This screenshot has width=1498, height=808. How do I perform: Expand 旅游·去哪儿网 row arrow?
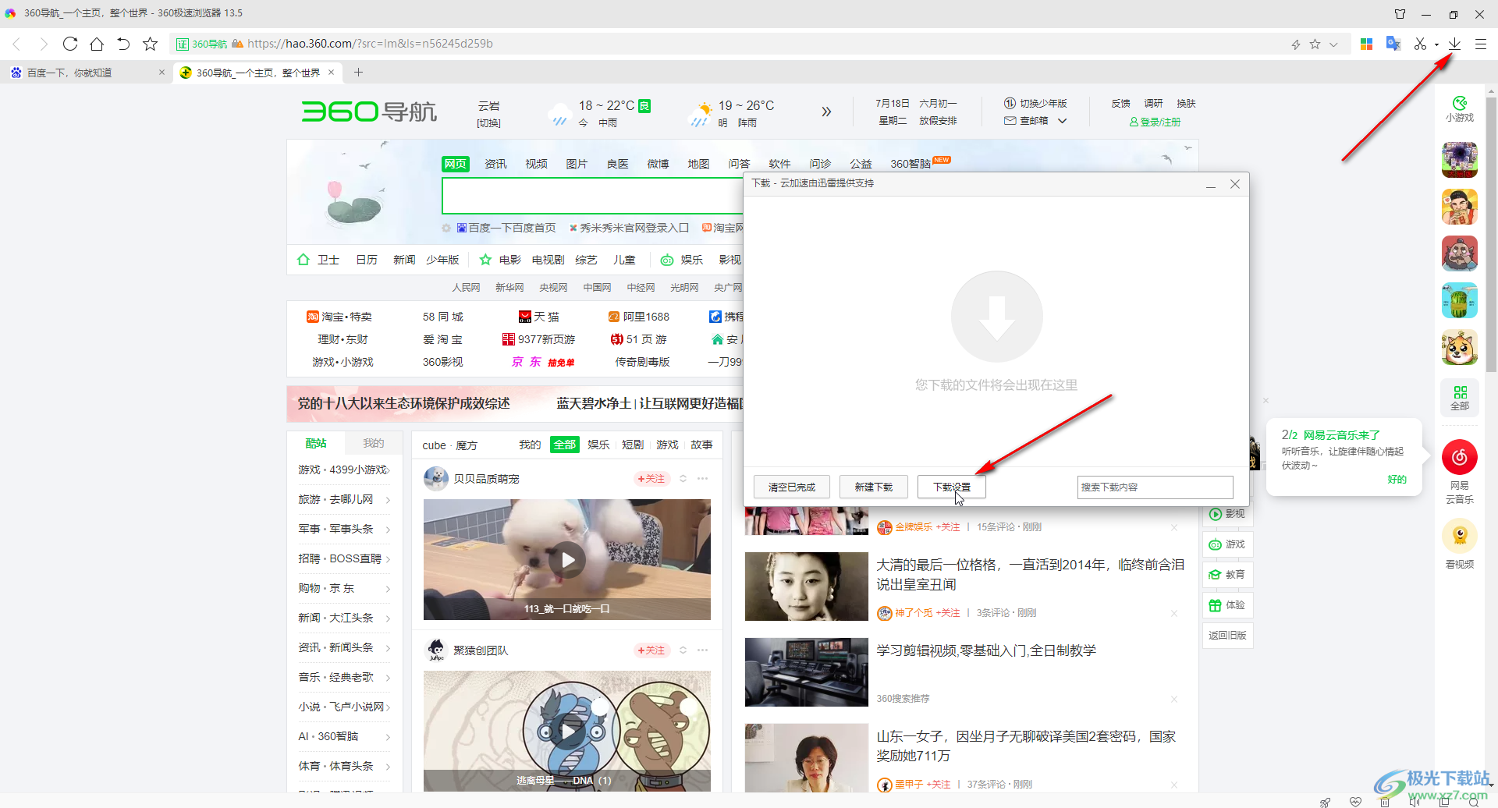(388, 499)
